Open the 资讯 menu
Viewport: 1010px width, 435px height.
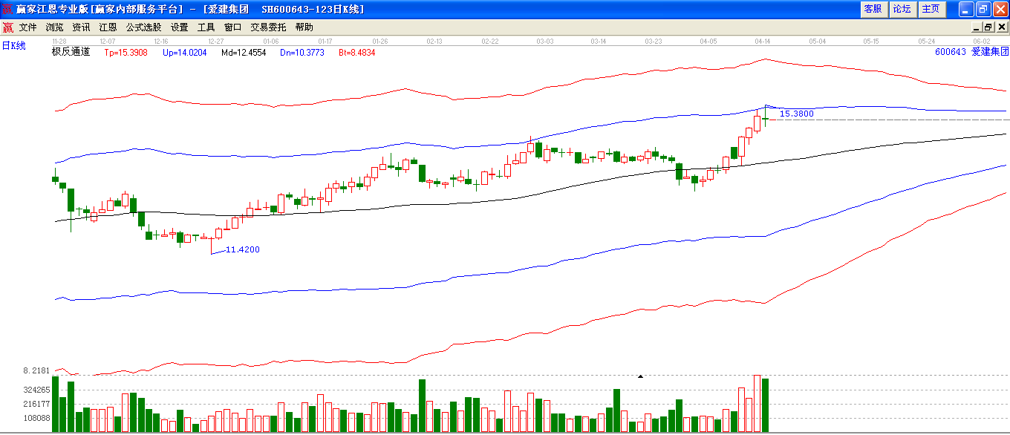click(81, 27)
